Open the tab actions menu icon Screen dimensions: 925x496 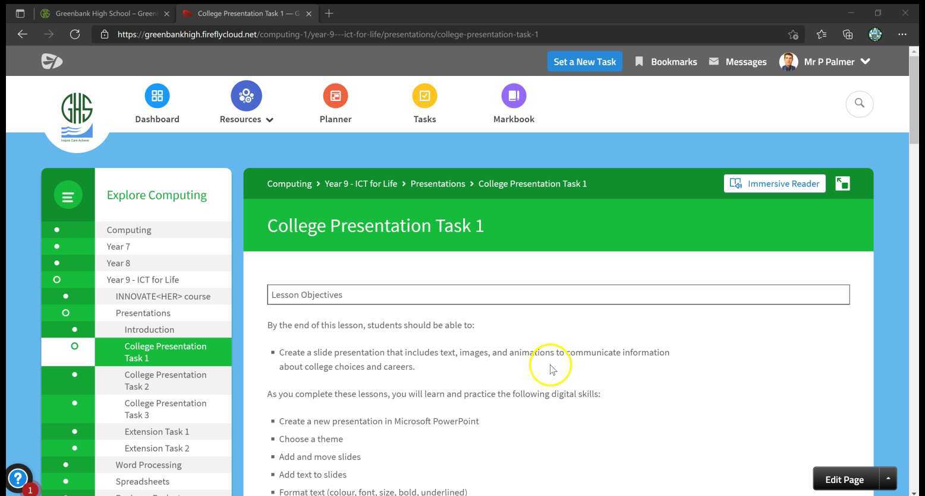point(20,13)
